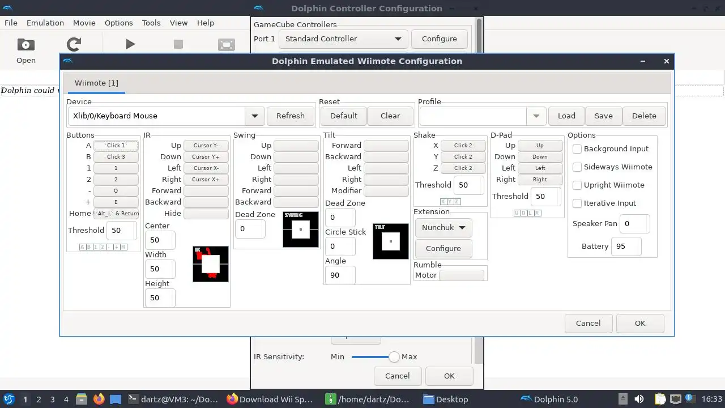
Task: Toggle the Upright Wiimote checkbox
Action: pyautogui.click(x=577, y=185)
